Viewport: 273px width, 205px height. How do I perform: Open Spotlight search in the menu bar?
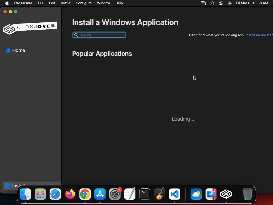[x=212, y=3]
